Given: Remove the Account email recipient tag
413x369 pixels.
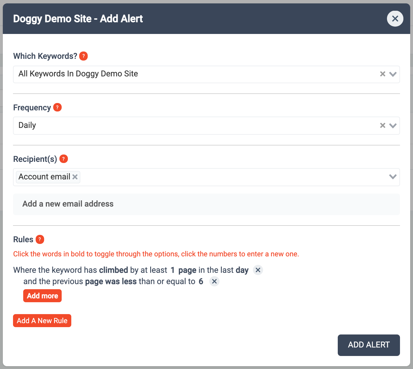Looking at the screenshot, I should click(75, 177).
